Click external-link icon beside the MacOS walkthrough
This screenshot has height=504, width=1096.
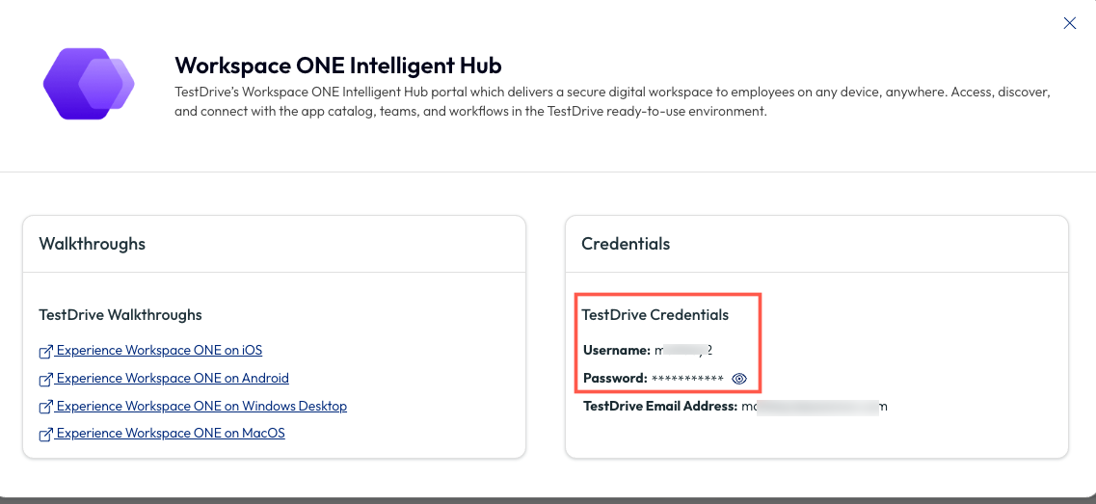point(45,435)
